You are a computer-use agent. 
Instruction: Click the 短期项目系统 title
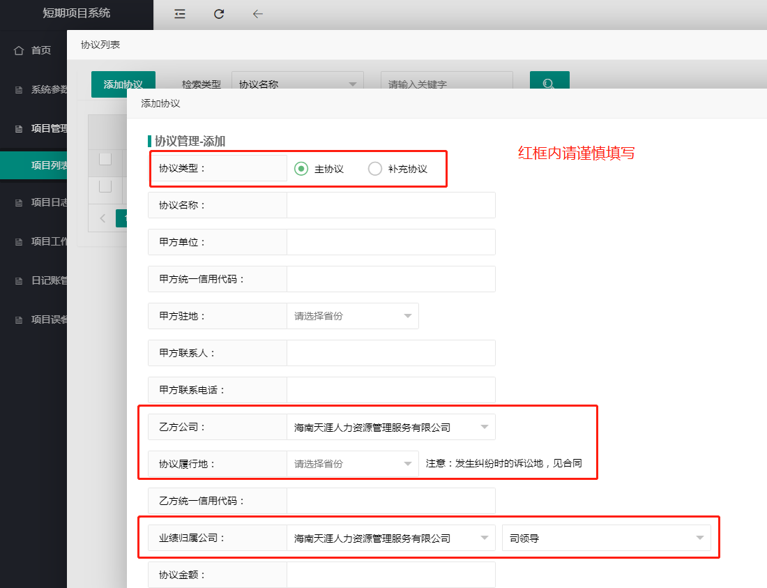(x=76, y=13)
